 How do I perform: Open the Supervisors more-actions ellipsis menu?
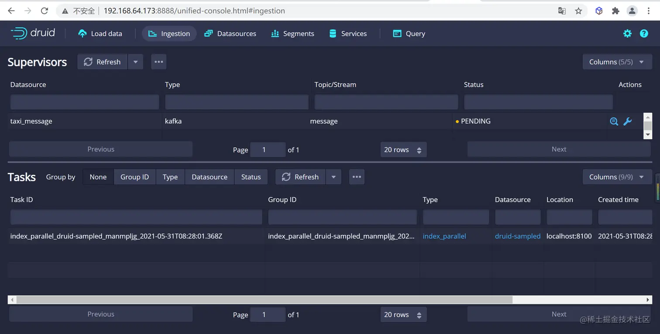159,62
